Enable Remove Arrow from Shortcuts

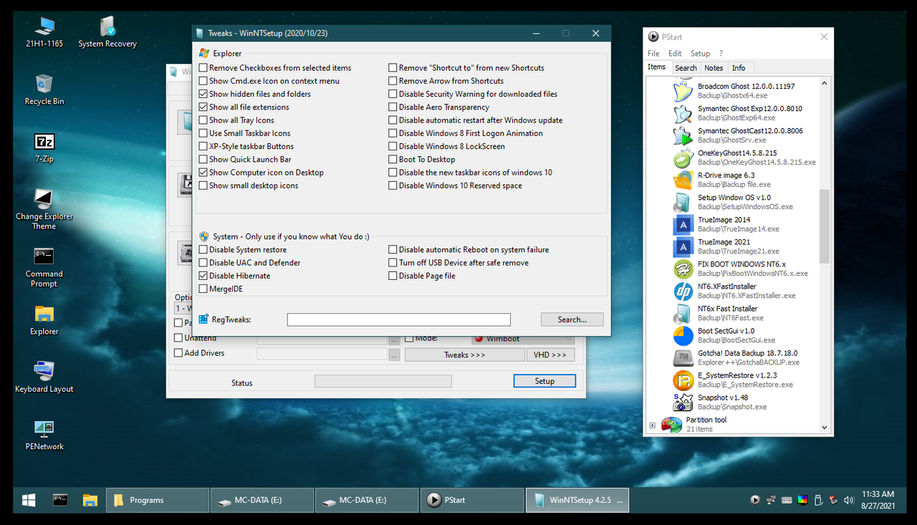point(393,81)
